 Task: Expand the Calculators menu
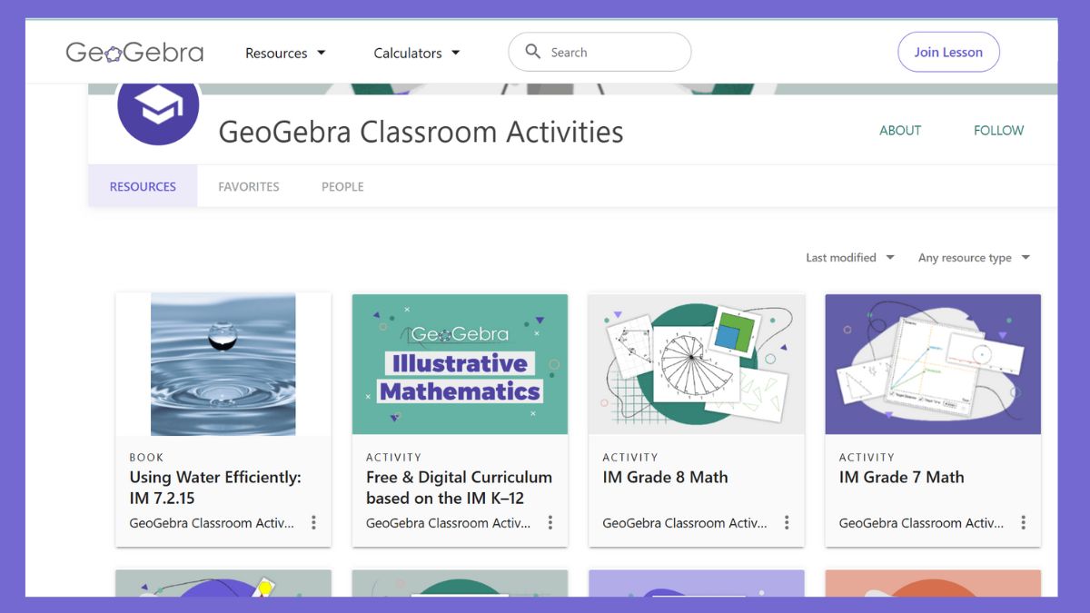click(x=417, y=53)
